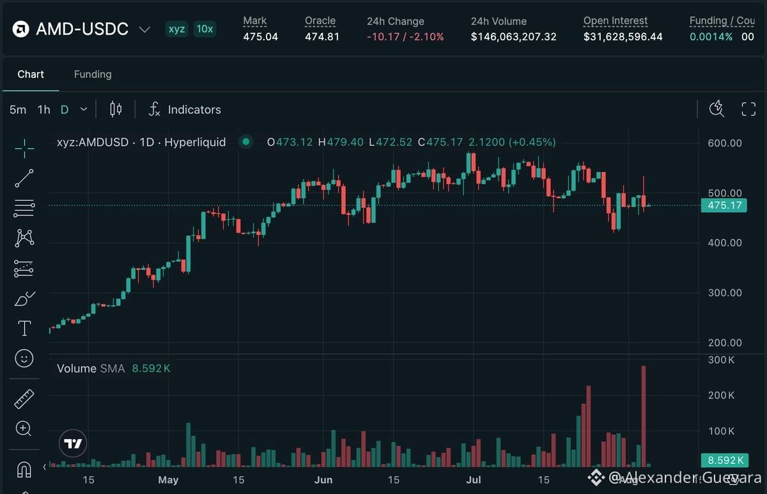Click the AMD coin logo icon
Image resolution: width=767 pixels, height=494 pixels.
click(x=20, y=29)
